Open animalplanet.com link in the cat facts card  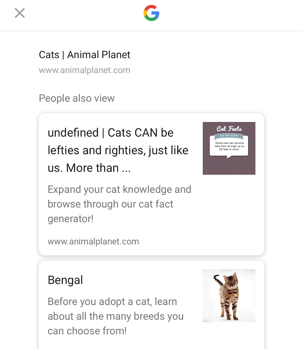[93, 242]
